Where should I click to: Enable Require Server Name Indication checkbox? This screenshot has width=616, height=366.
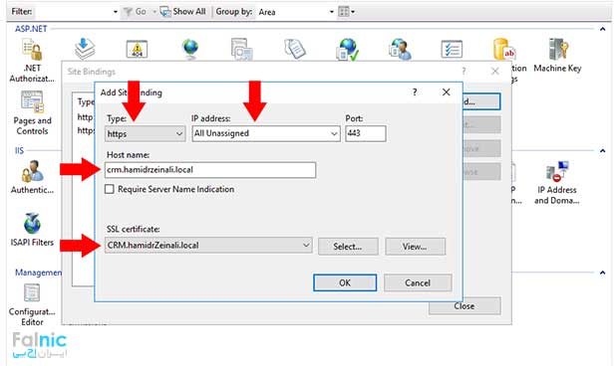click(110, 189)
